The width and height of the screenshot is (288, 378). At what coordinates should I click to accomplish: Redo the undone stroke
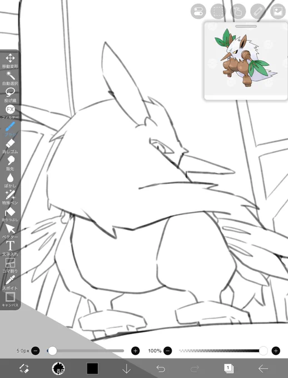coord(195,369)
